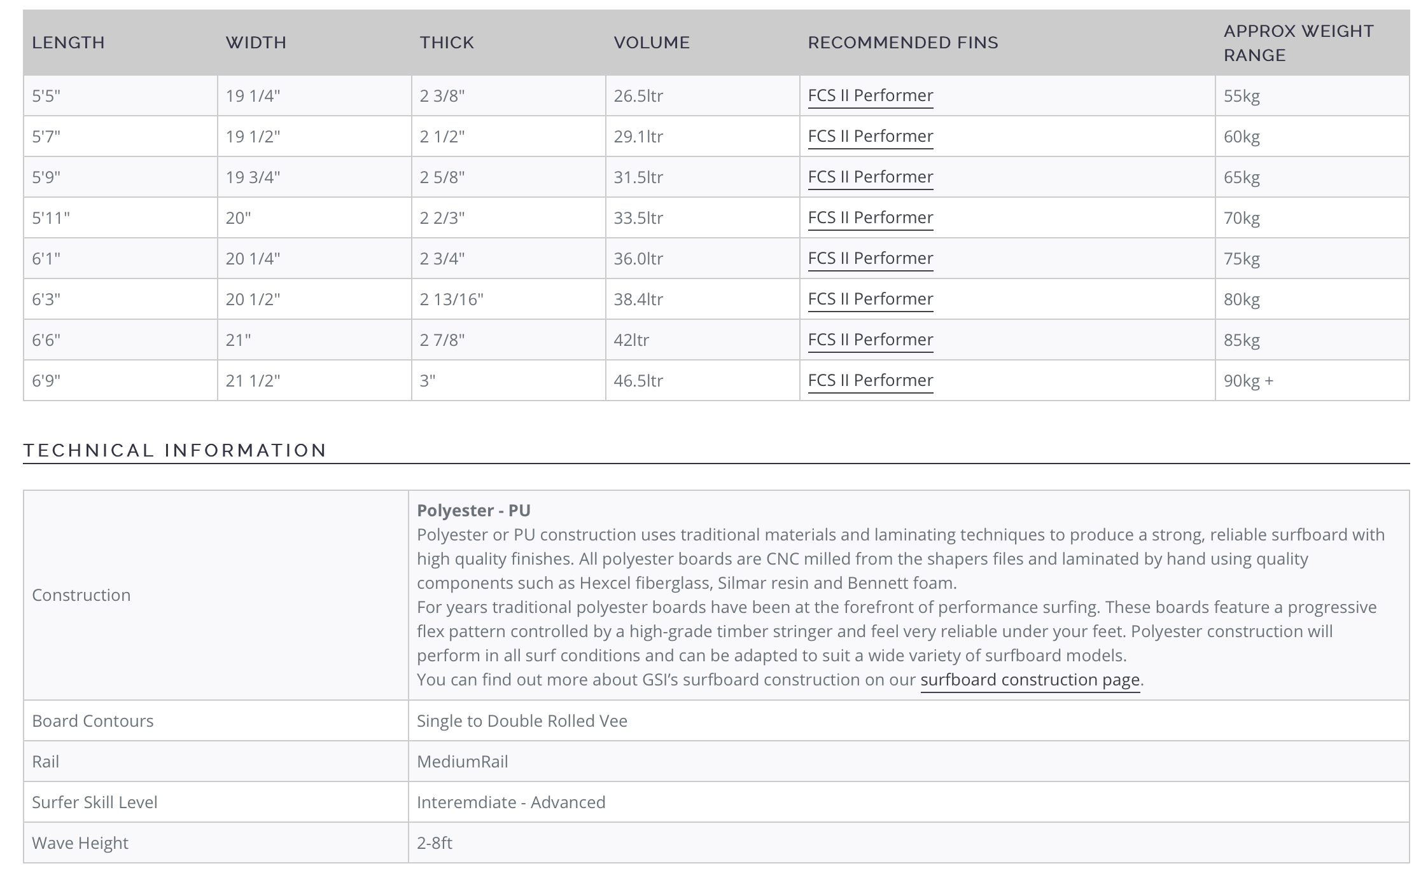This screenshot has height=880, width=1428.
Task: Click the Interemdiate - Advanced value
Action: coord(511,802)
